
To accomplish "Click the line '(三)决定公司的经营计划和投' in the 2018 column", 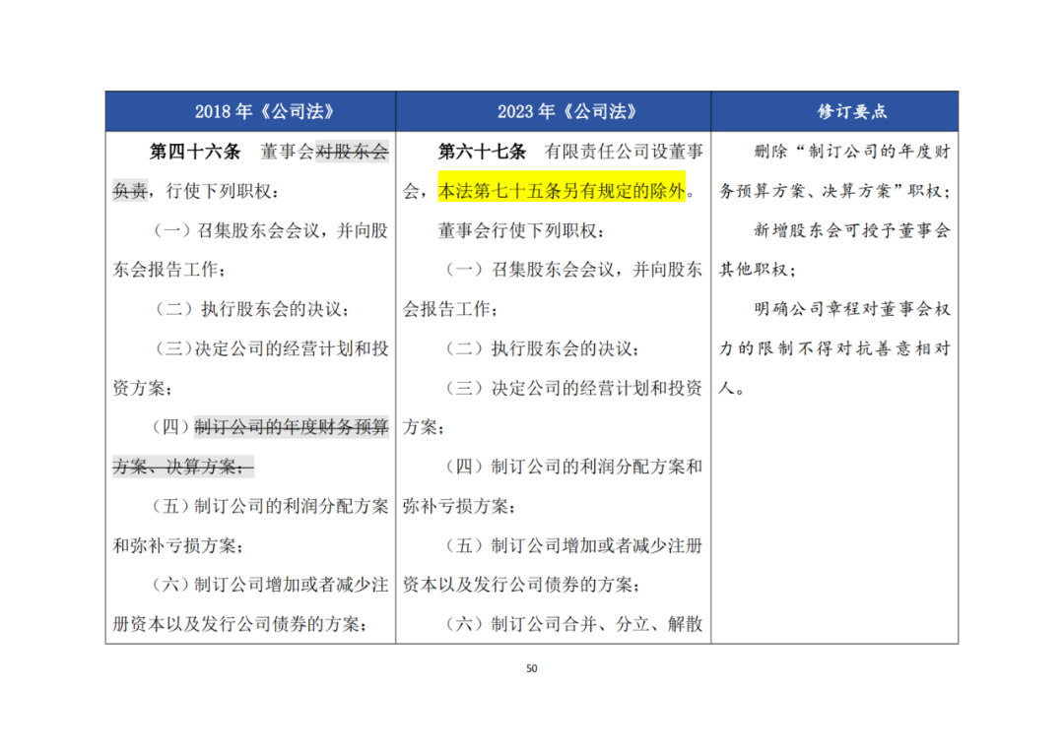I will pos(270,348).
